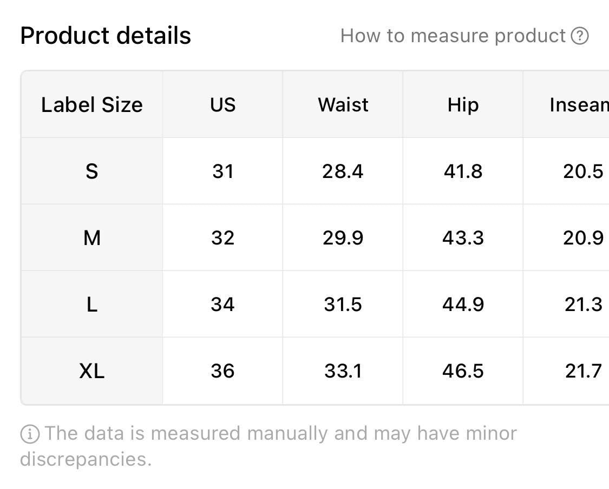
Task: Click the US column header
Action: click(x=222, y=104)
